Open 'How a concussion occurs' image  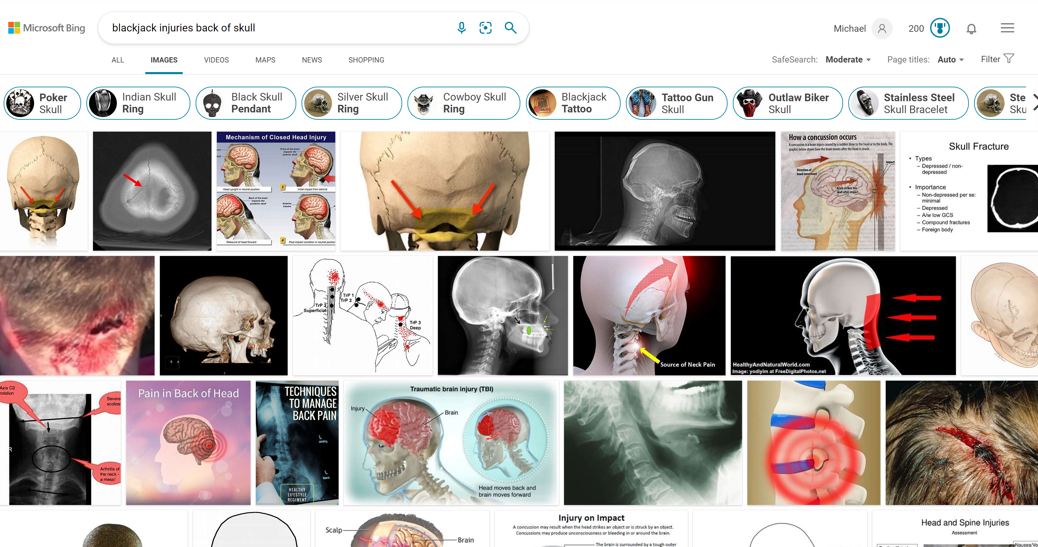(x=838, y=191)
